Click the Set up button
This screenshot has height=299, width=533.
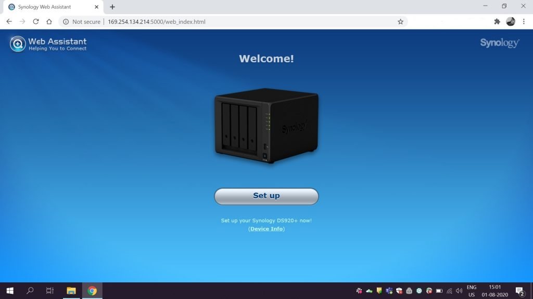pyautogui.click(x=266, y=196)
